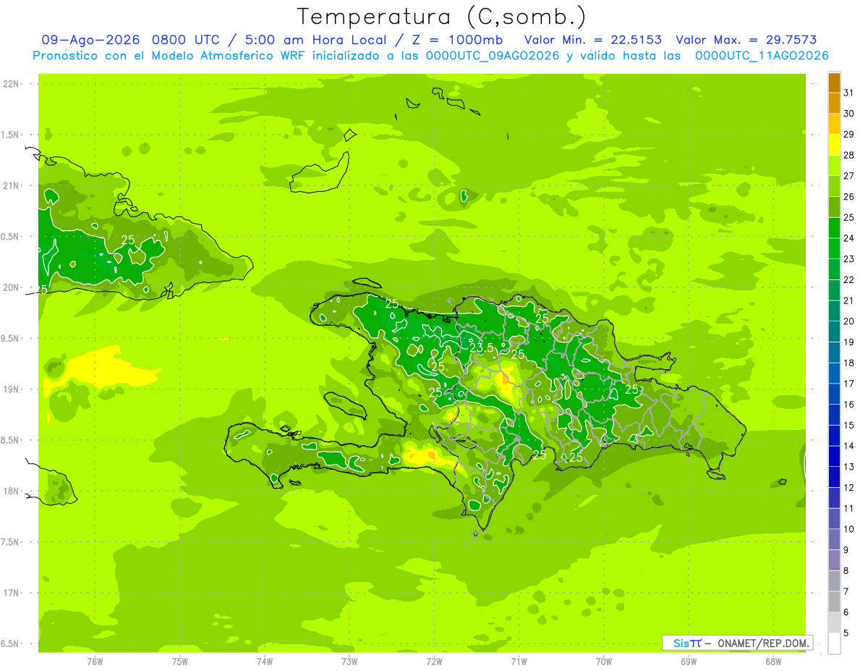Click the "Z = 1000mb" level label
Viewport: 868px width, 671px height.
[456, 40]
